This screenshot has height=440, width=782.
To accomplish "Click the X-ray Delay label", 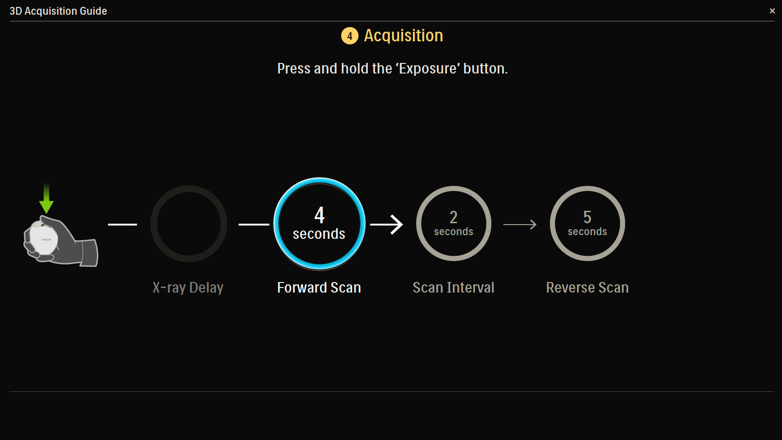I will tap(188, 288).
